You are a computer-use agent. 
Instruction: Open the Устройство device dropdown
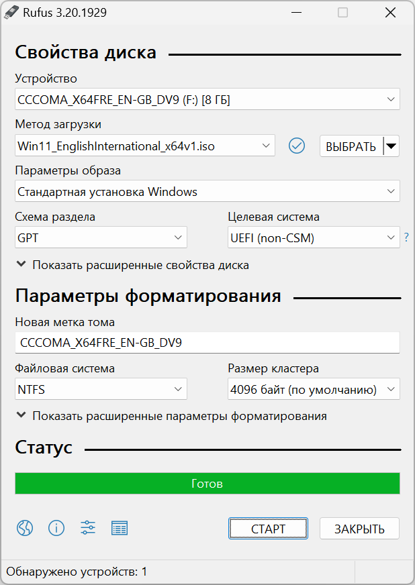207,99
